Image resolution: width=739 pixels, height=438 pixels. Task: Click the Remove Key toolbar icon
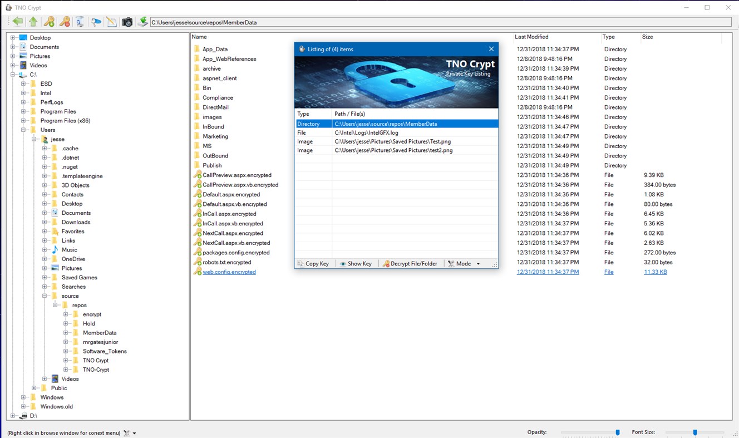(x=65, y=21)
